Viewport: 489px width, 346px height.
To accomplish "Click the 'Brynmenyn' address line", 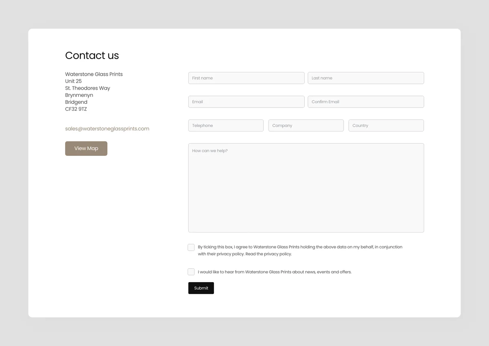I will coord(79,95).
